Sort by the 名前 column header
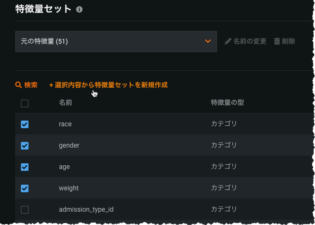Screen dimensions: 315x225 (x=66, y=103)
